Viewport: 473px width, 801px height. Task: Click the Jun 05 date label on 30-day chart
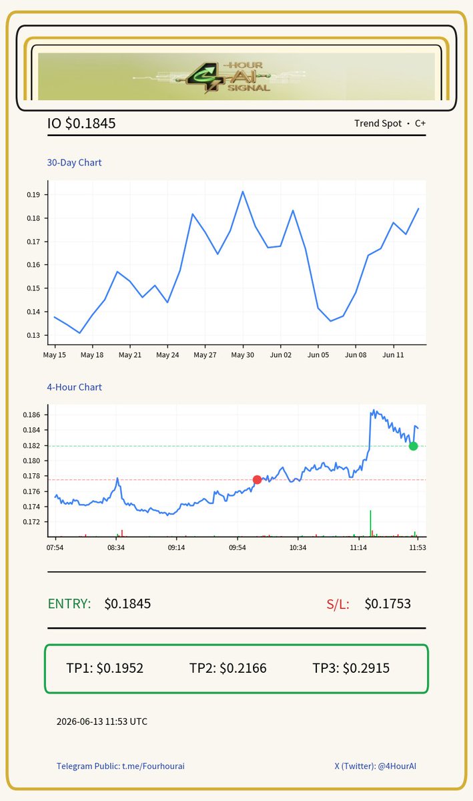pyautogui.click(x=318, y=355)
